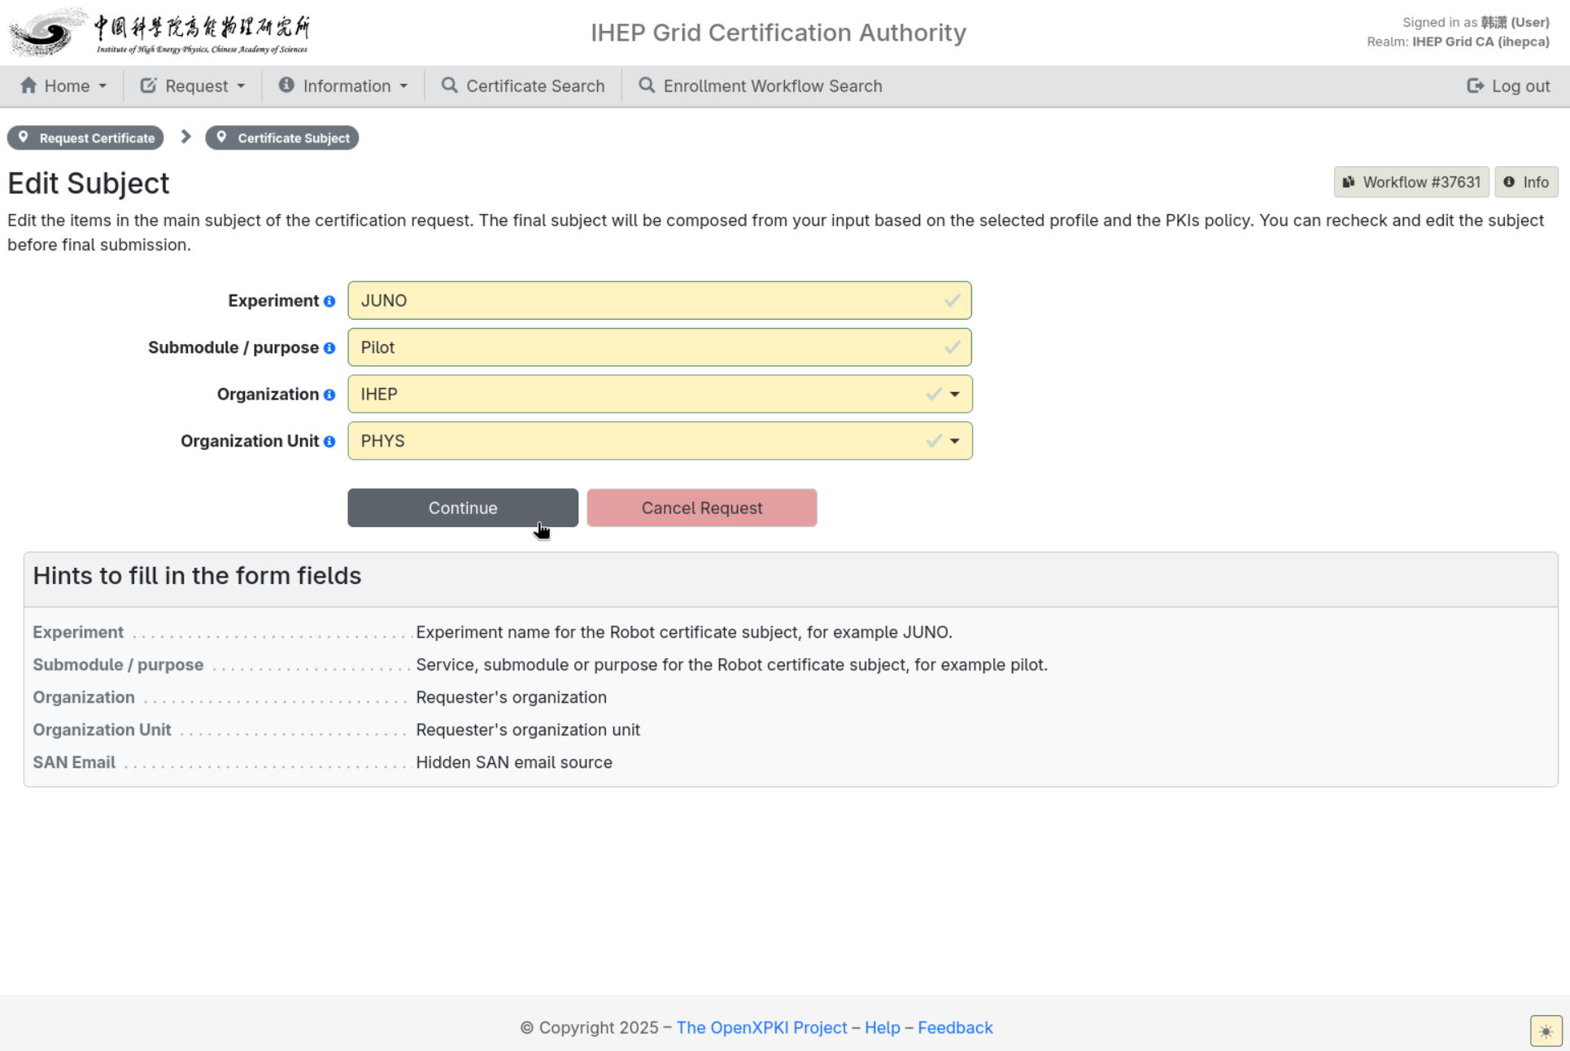The width and height of the screenshot is (1570, 1051).
Task: Click the Cancel Request button
Action: 702,508
